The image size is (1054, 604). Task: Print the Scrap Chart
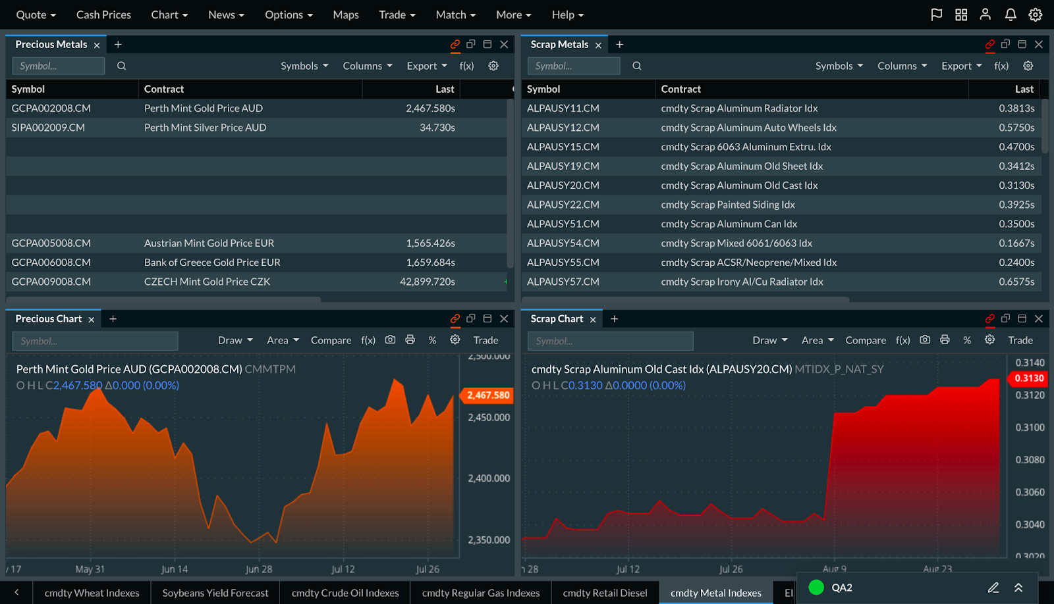click(x=945, y=340)
